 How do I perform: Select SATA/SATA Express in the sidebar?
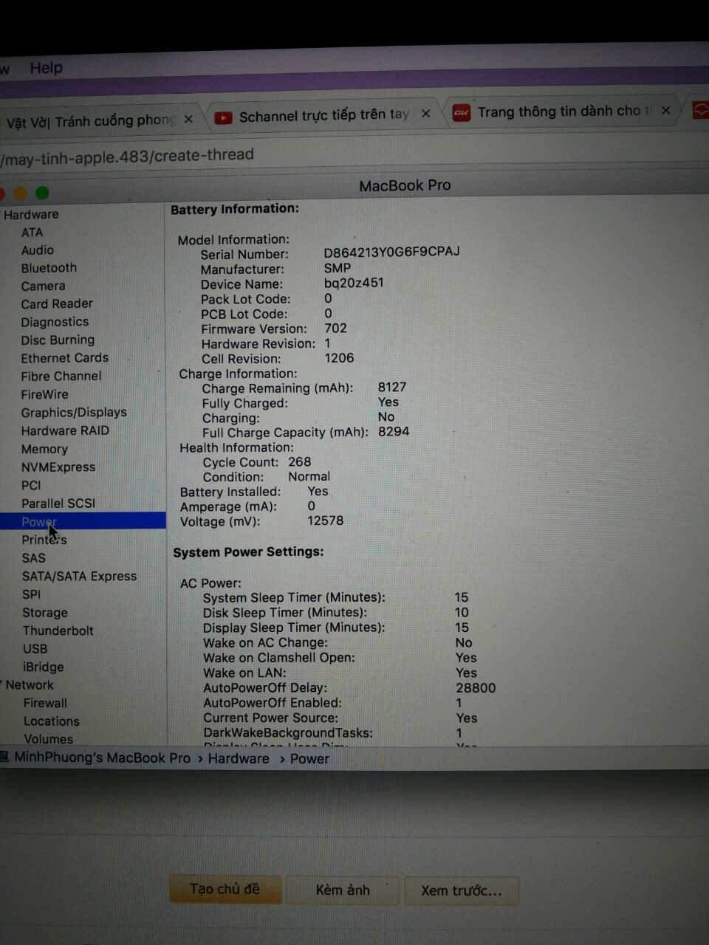tap(79, 576)
